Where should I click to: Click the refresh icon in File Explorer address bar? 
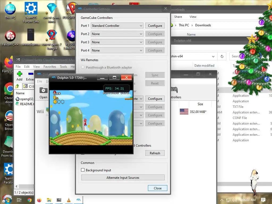[222, 56]
